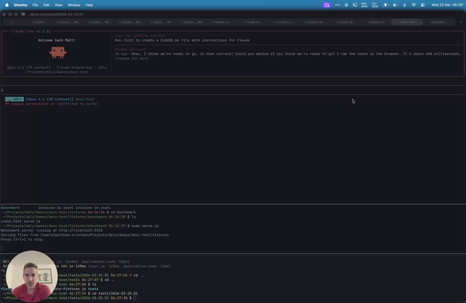Select the active devx-test tab
This screenshot has width=466, height=303.
[407, 22]
